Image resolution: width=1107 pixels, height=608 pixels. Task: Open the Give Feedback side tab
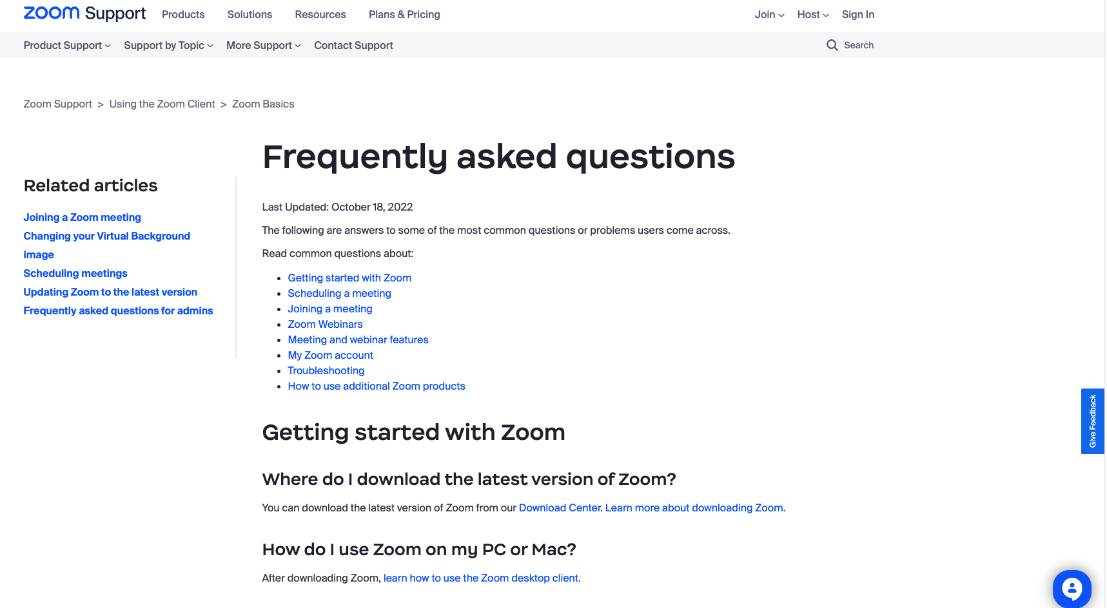pyautogui.click(x=1093, y=421)
